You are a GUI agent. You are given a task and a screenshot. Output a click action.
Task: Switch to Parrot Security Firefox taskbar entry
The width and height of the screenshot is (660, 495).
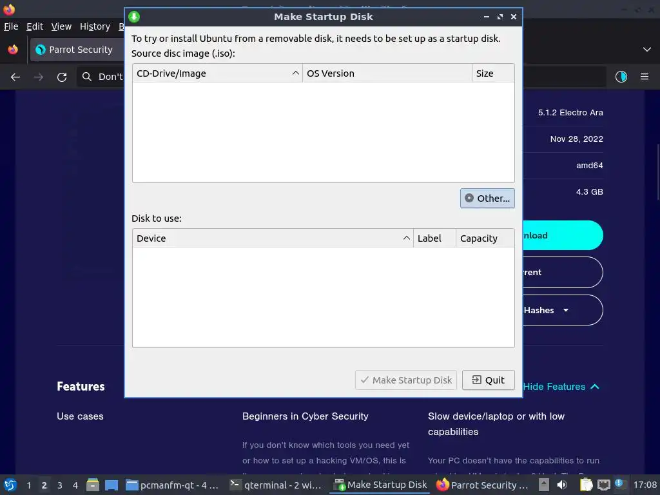[x=482, y=485]
